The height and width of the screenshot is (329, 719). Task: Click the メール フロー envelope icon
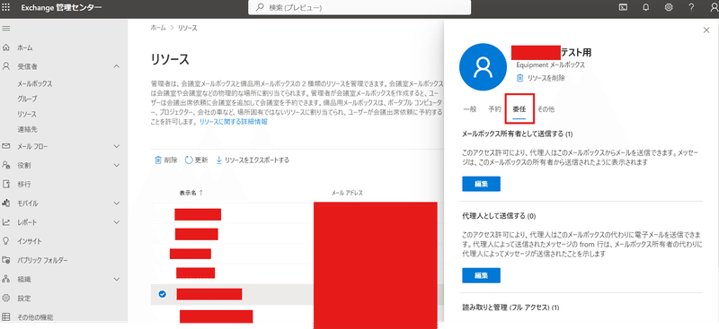click(6, 146)
